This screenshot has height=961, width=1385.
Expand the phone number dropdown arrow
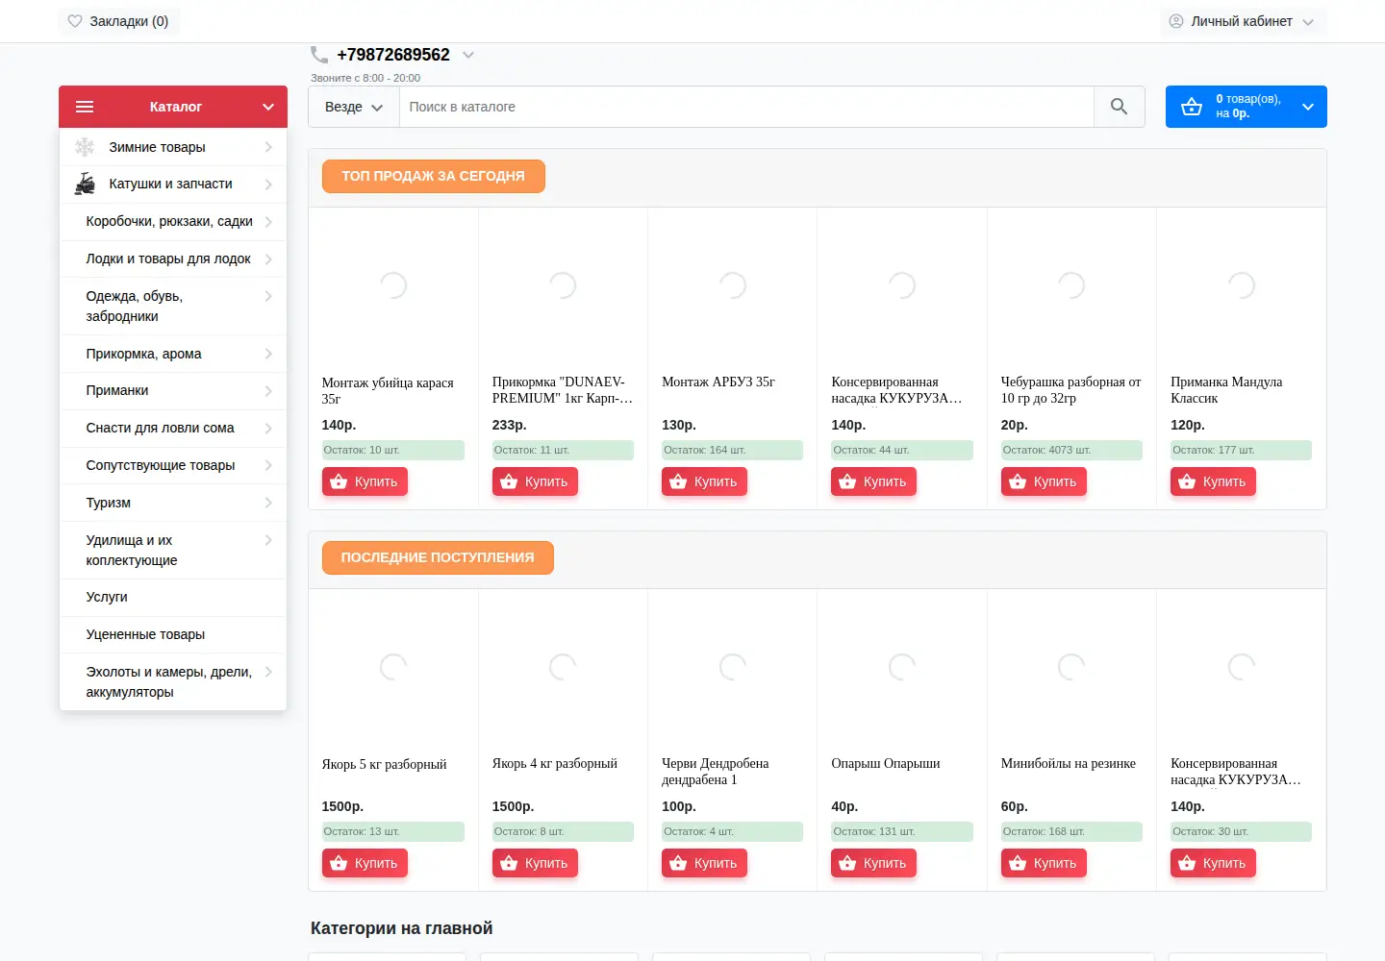click(468, 55)
